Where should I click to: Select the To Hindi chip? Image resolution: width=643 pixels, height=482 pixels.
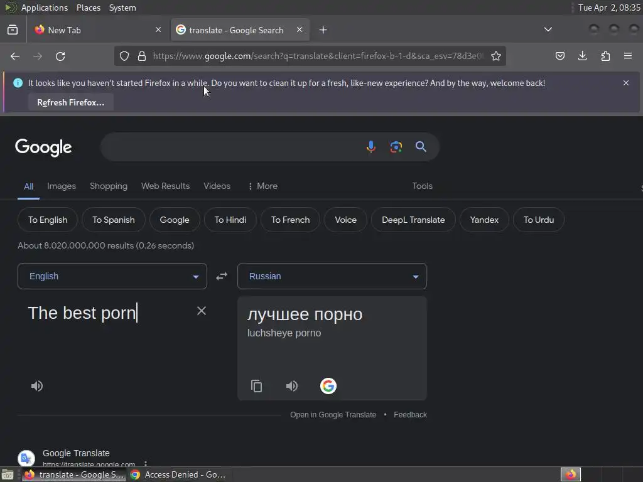230,220
